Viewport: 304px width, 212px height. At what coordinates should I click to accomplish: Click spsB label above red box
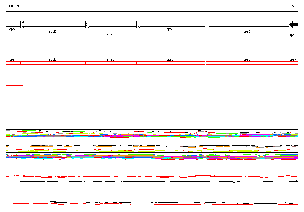click(x=247, y=60)
